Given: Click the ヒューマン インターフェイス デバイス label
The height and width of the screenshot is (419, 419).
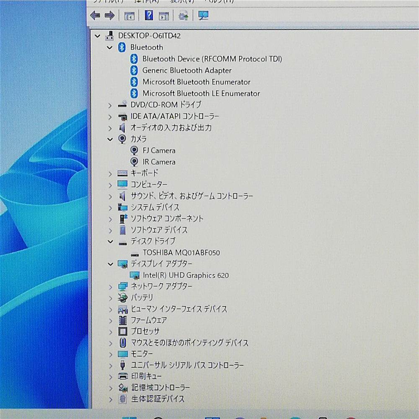Looking at the screenshot, I should (x=179, y=309).
